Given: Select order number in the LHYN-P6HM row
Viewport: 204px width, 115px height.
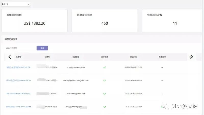Looking at the screenshot, I should click(47, 107).
